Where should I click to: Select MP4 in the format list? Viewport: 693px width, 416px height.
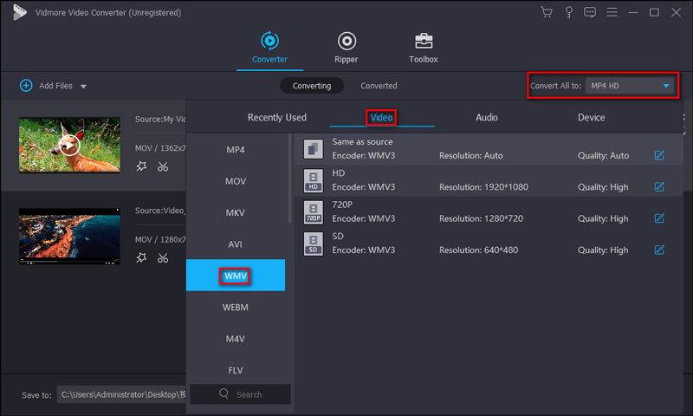[236, 150]
